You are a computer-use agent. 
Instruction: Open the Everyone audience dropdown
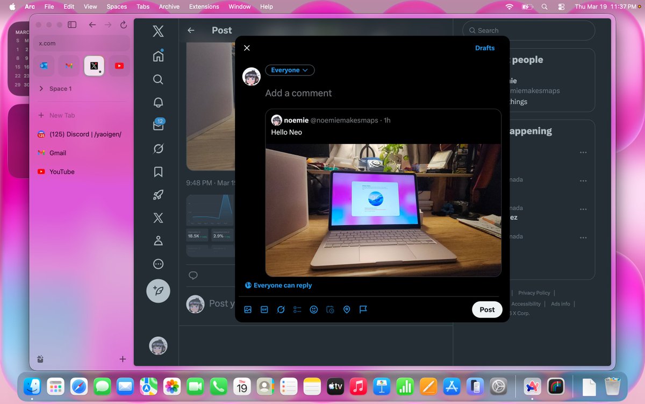click(x=290, y=70)
